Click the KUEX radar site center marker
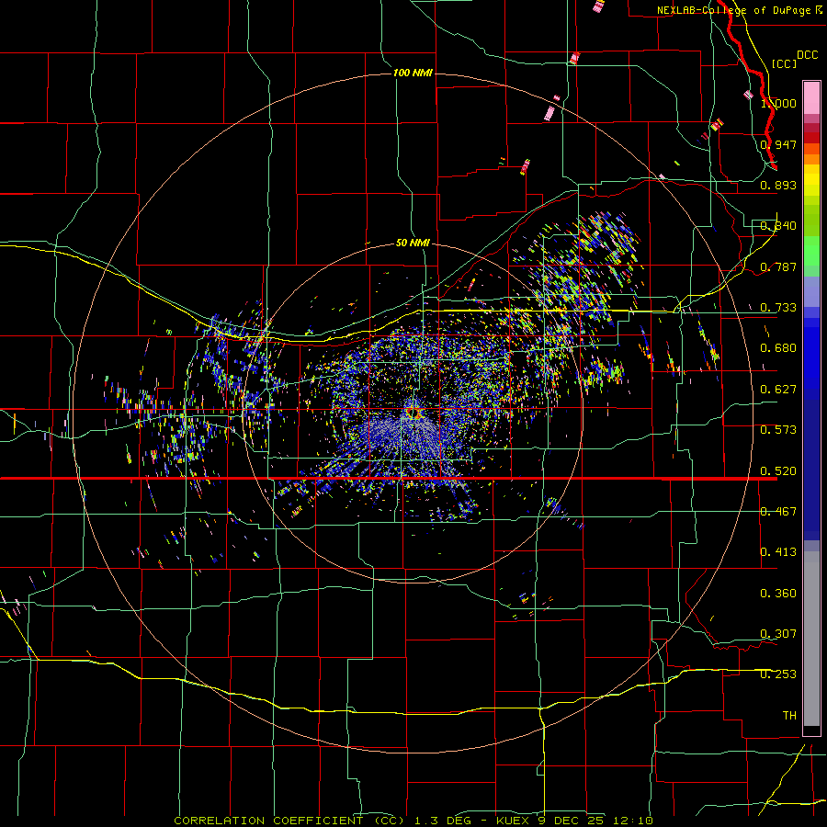The width and height of the screenshot is (827, 827). tap(413, 412)
